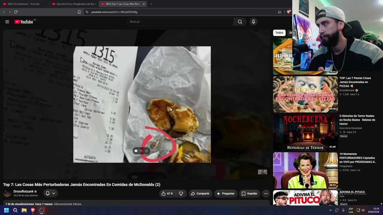Open more actions (three dots) menu
Screen dimensions: 383x215
266,193
